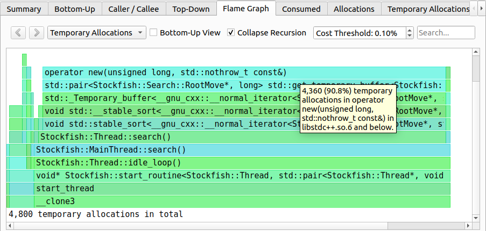Select the get_temporary_buffer frame

[244, 85]
